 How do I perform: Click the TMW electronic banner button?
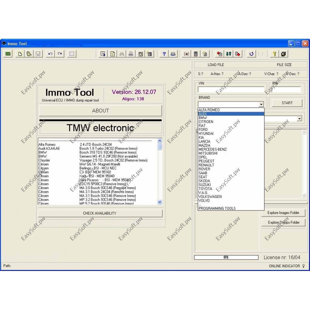(100, 128)
